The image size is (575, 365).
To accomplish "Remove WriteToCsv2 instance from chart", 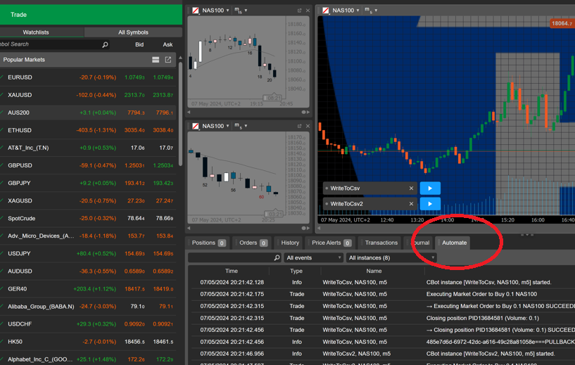I will [411, 204].
